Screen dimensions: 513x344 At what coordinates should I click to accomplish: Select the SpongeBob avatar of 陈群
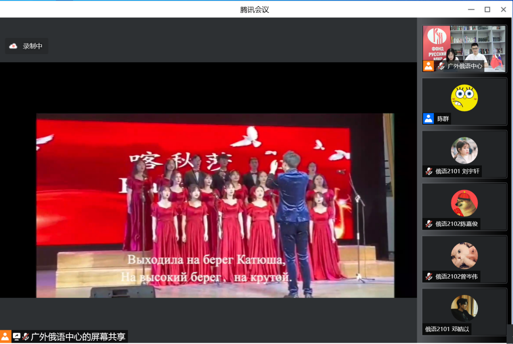[x=464, y=98]
